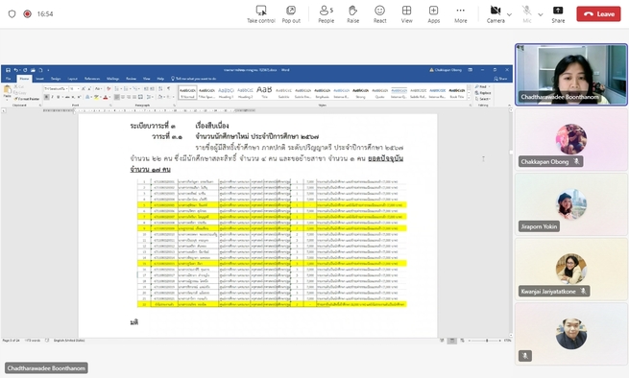Click the yellow text highlight color button
The image size is (629, 378).
click(x=96, y=97)
